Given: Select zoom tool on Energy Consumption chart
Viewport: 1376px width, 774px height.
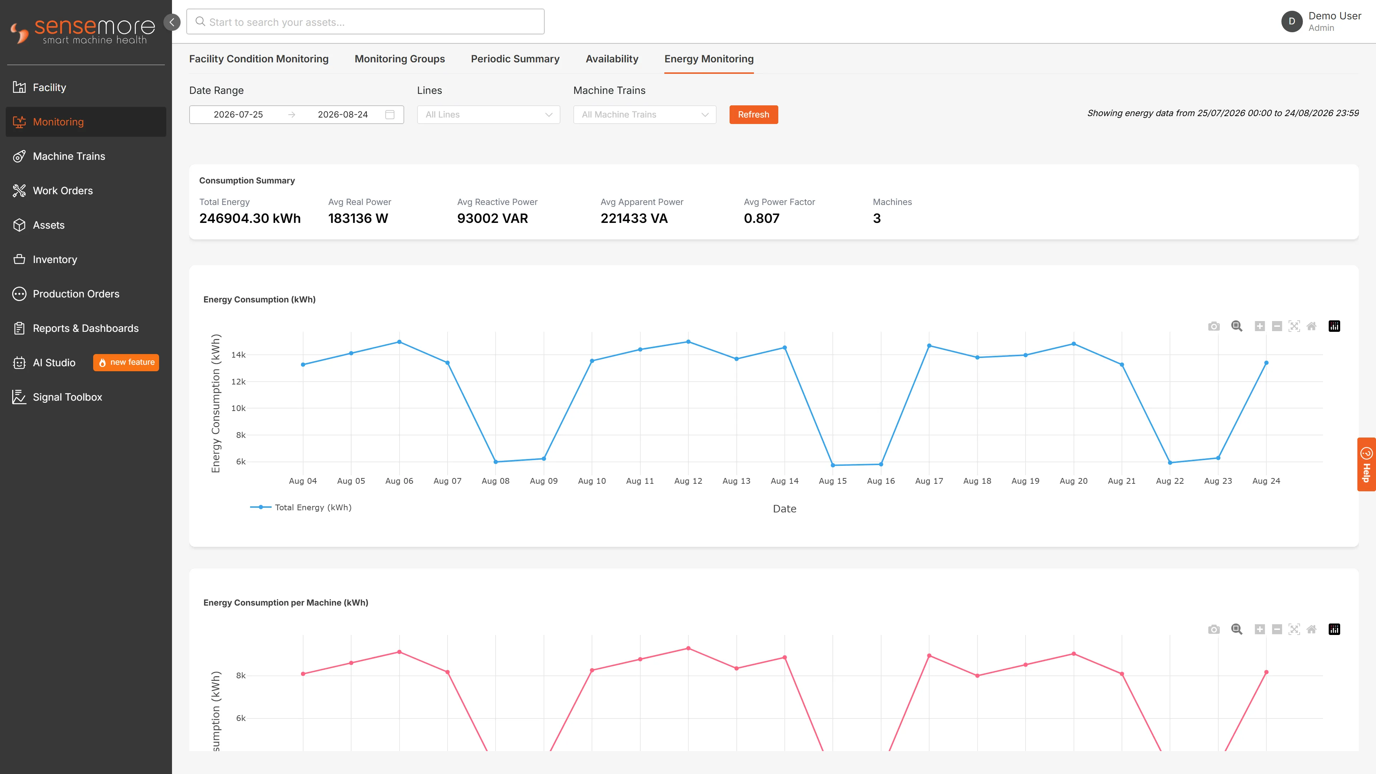Looking at the screenshot, I should (x=1237, y=326).
